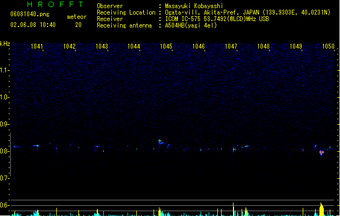The image size is (340, 216).
Task: Click the 1050 time axis label
Action: (328, 46)
